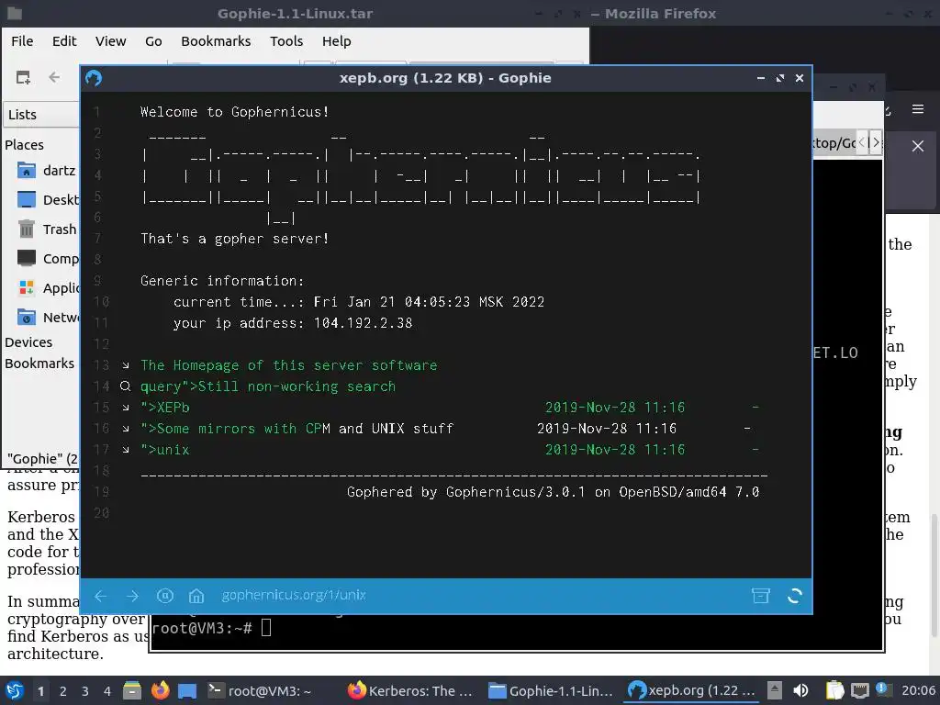The image size is (940, 705).
Task: Open Tools menu in file manager
Action: click(286, 41)
